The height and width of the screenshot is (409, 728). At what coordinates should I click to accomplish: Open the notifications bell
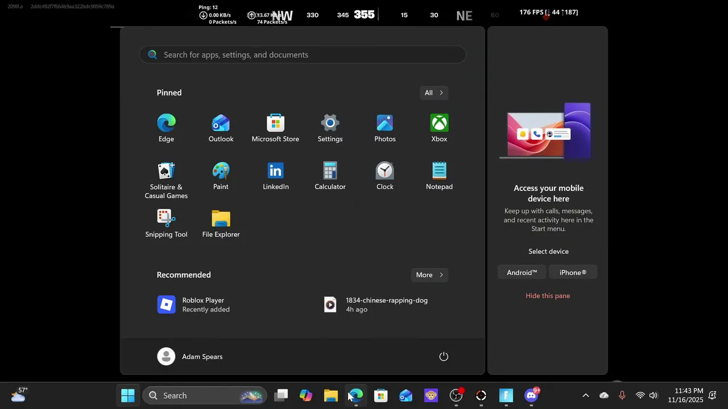pyautogui.click(x=713, y=395)
